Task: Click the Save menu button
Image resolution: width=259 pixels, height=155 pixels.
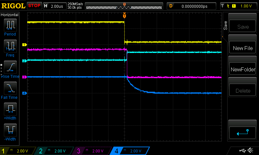Action: click(242, 26)
